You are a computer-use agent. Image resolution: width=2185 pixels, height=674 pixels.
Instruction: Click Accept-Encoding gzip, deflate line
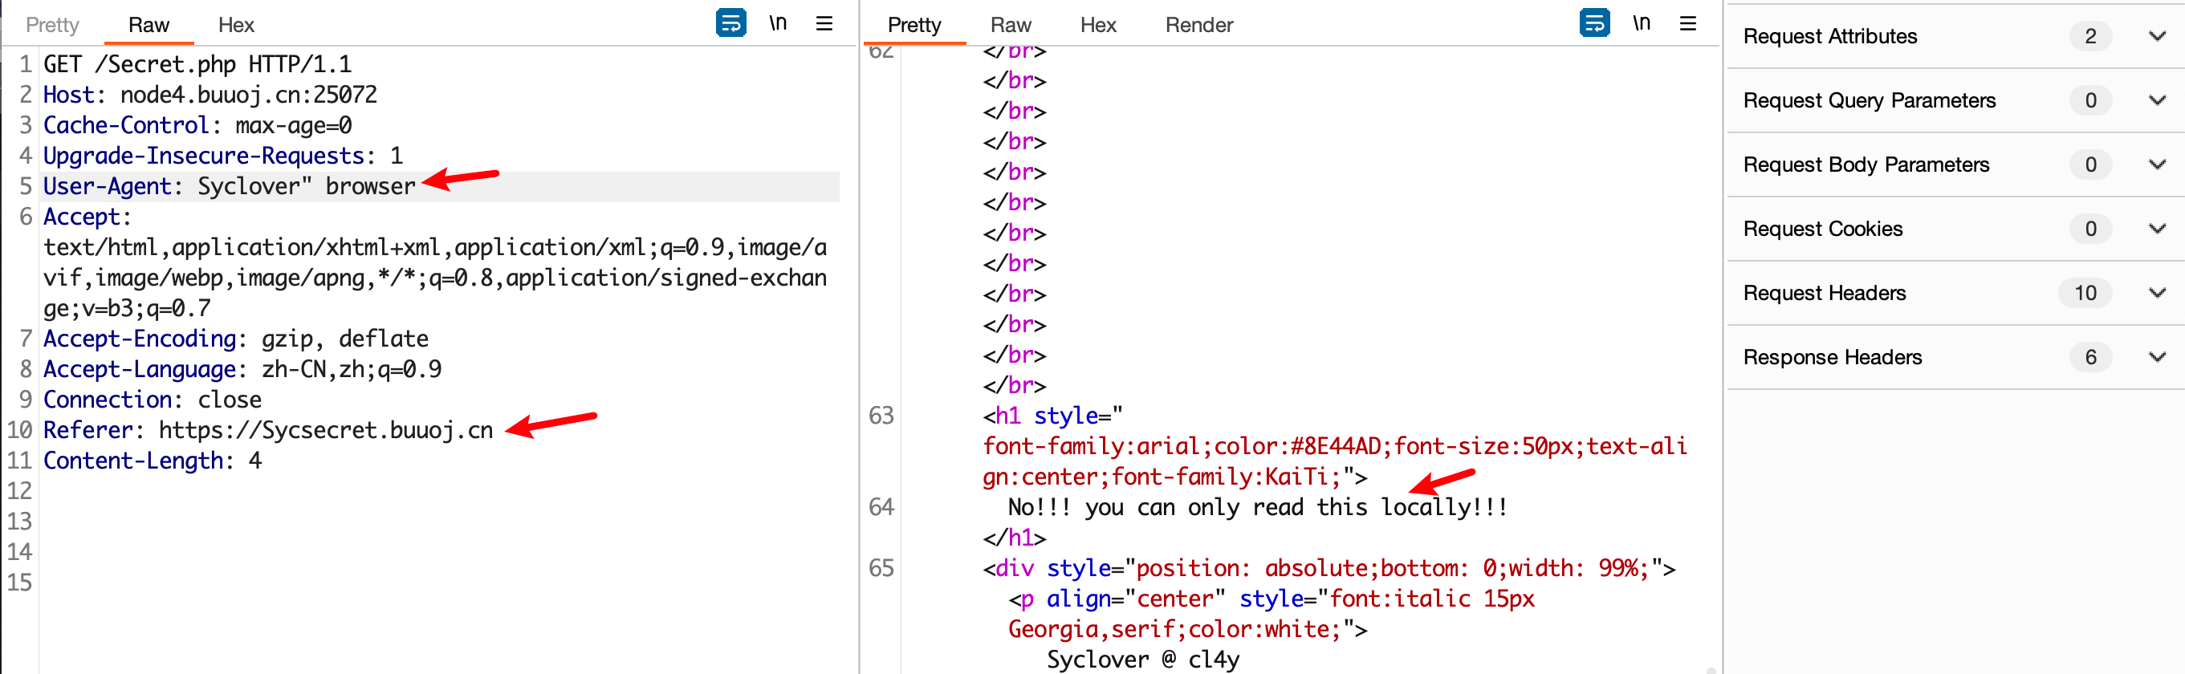click(x=236, y=339)
